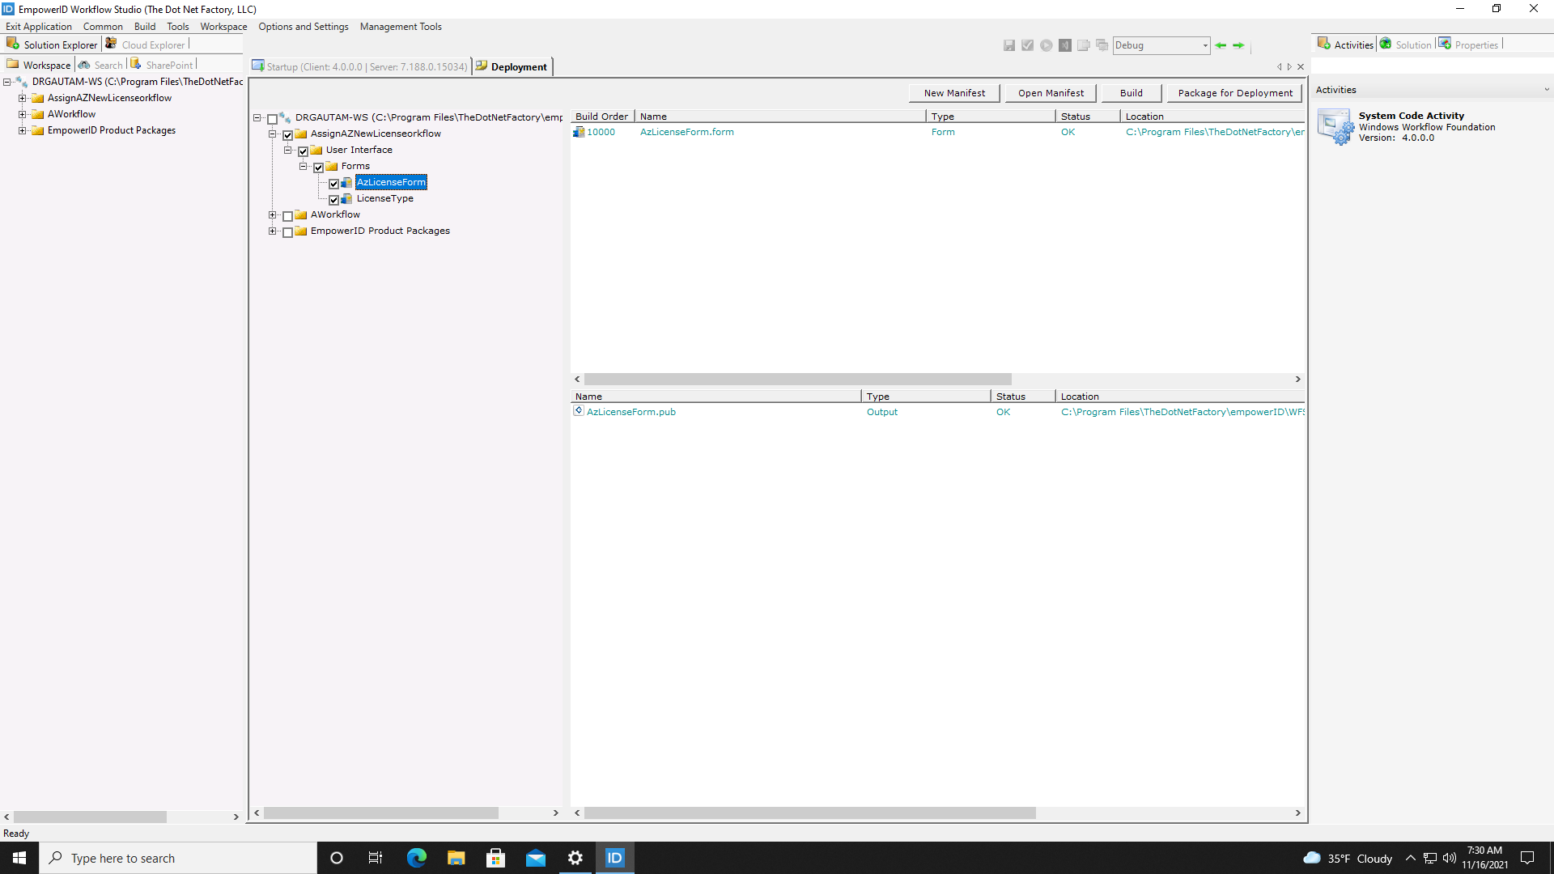Open the AzLicenseForm.pub output file link
1554x874 pixels.
pos(631,412)
